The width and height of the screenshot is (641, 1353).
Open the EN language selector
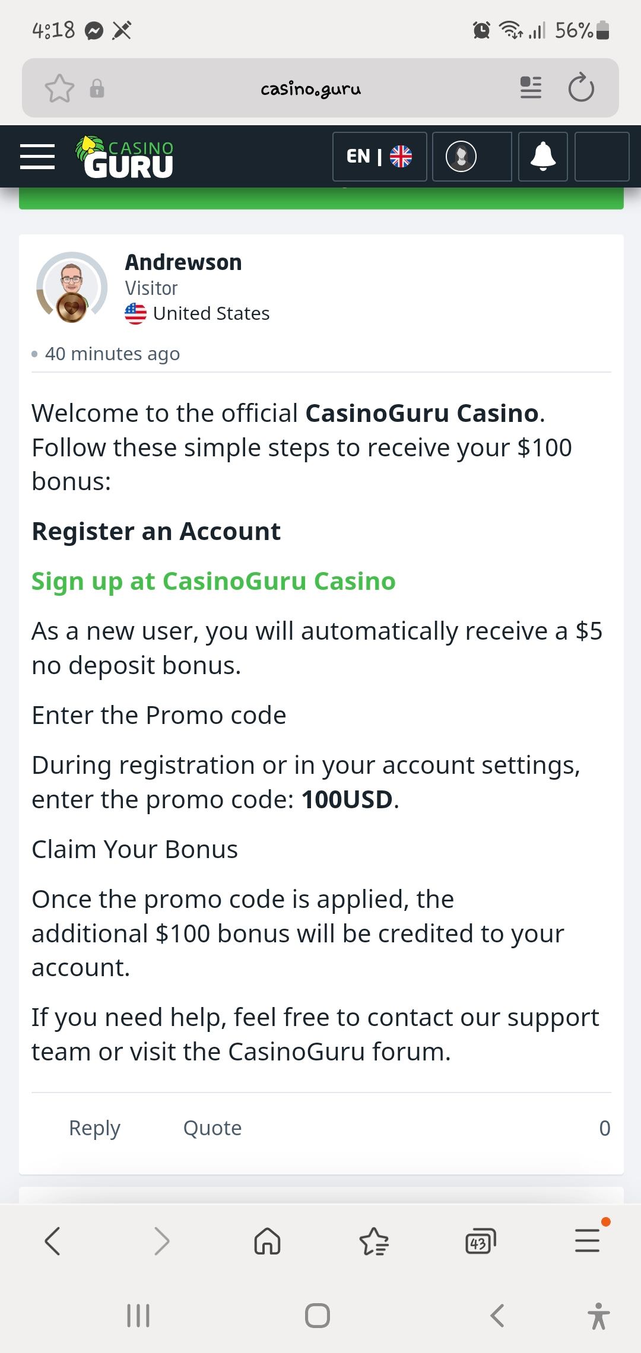coord(379,157)
